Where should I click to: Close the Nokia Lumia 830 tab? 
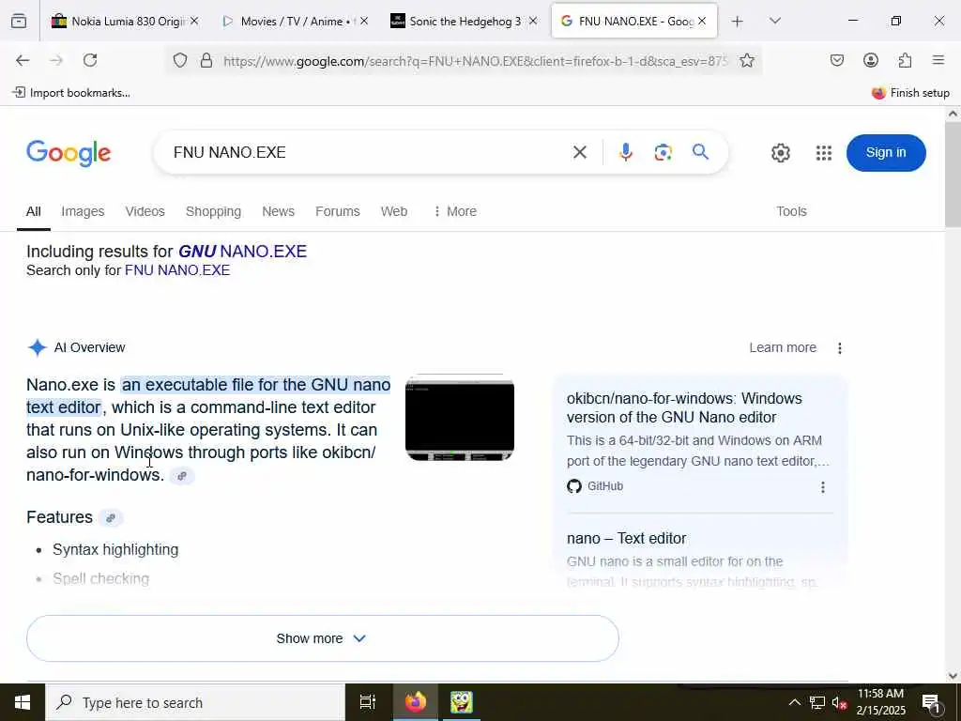(194, 21)
